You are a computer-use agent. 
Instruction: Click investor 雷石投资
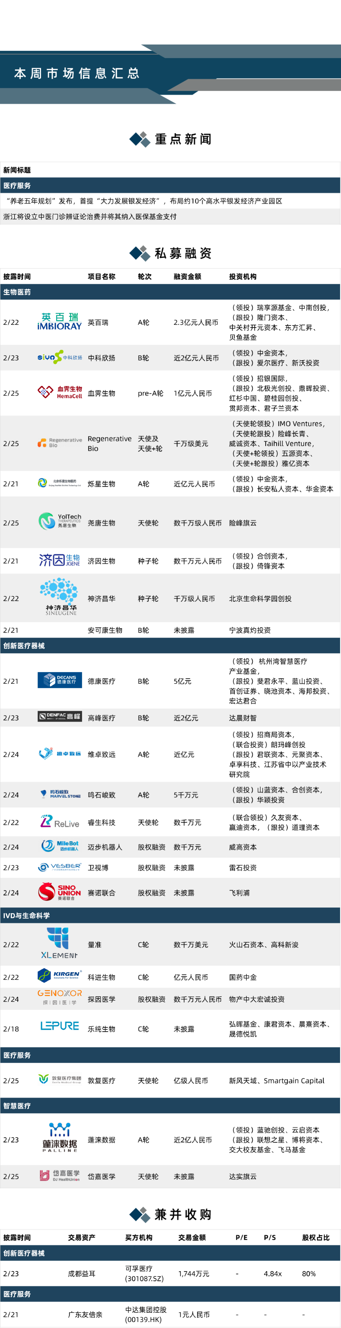[x=242, y=868]
